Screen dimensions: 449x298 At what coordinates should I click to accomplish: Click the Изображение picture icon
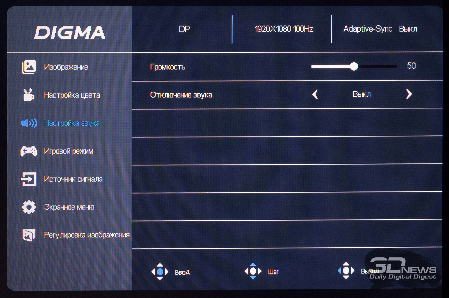(29, 67)
